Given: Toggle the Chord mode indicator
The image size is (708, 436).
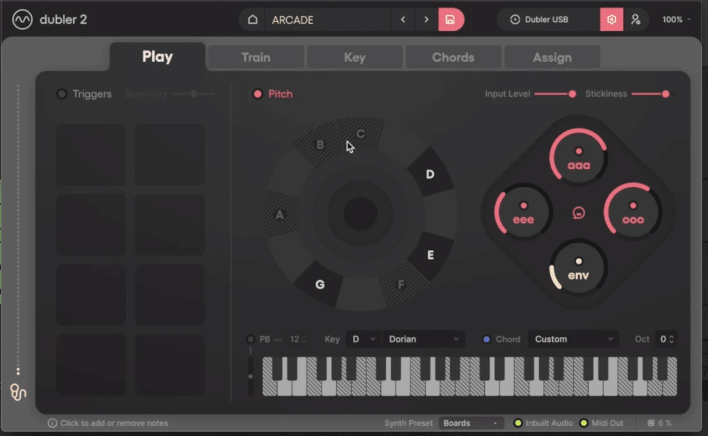Looking at the screenshot, I should click(487, 339).
